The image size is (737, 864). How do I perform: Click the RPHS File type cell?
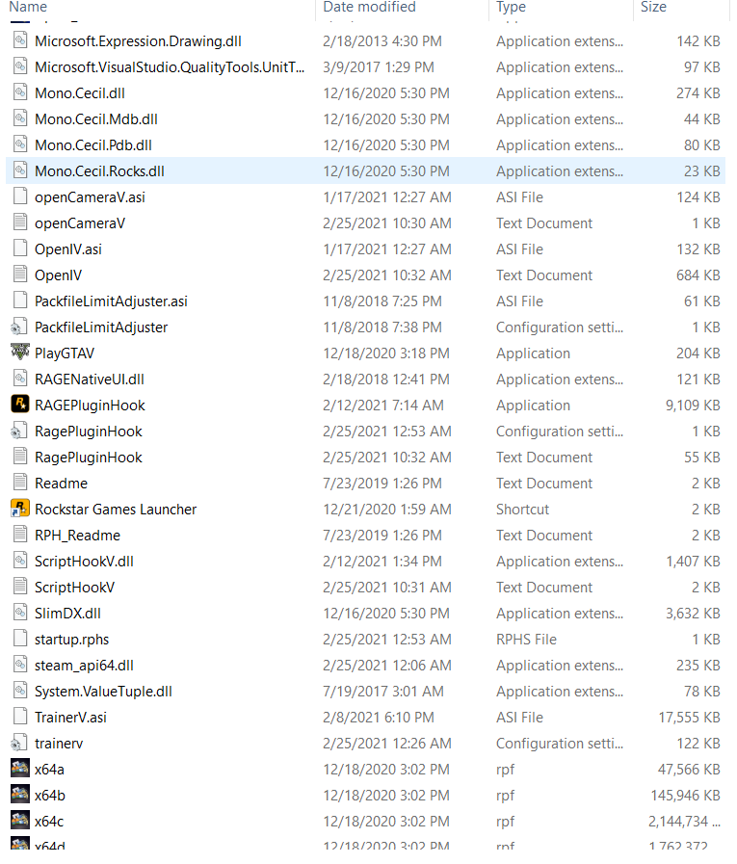[x=526, y=640]
